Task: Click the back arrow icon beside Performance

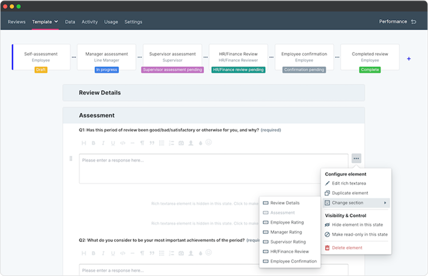Action: pos(414,22)
